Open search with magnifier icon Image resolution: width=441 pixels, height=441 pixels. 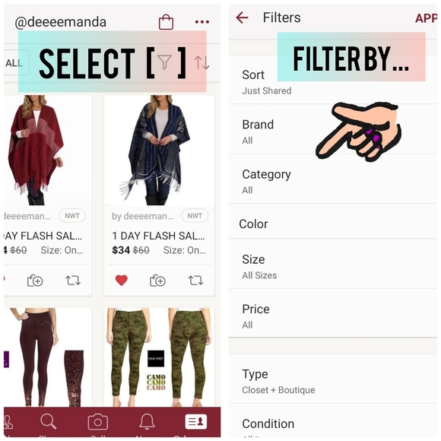[49, 421]
